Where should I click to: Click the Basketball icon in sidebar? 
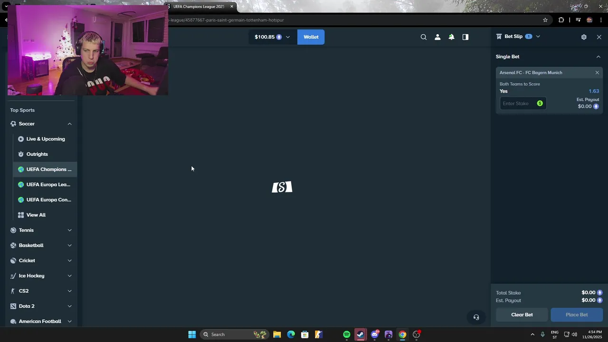[x=13, y=246]
